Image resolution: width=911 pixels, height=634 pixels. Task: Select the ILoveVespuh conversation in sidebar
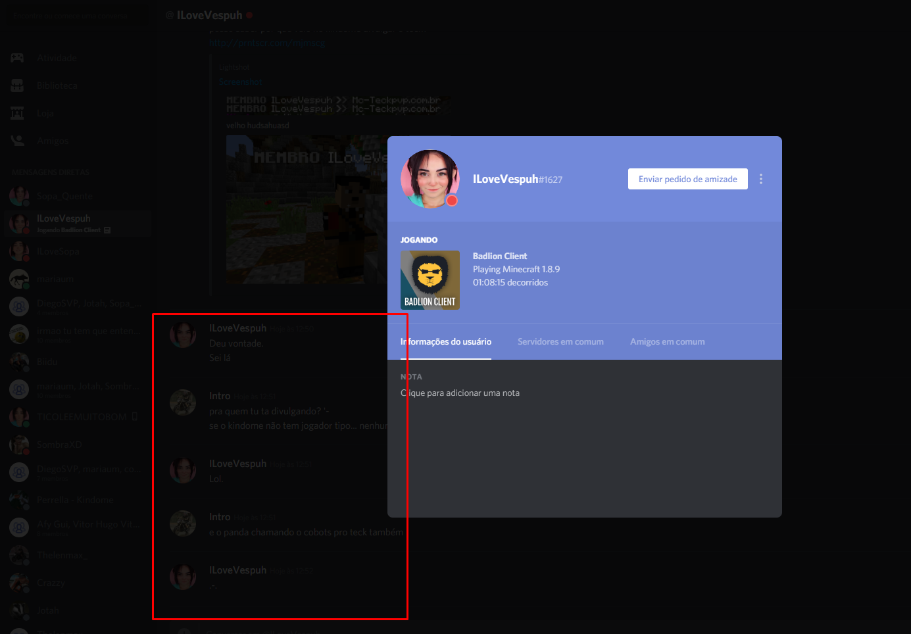(x=78, y=224)
